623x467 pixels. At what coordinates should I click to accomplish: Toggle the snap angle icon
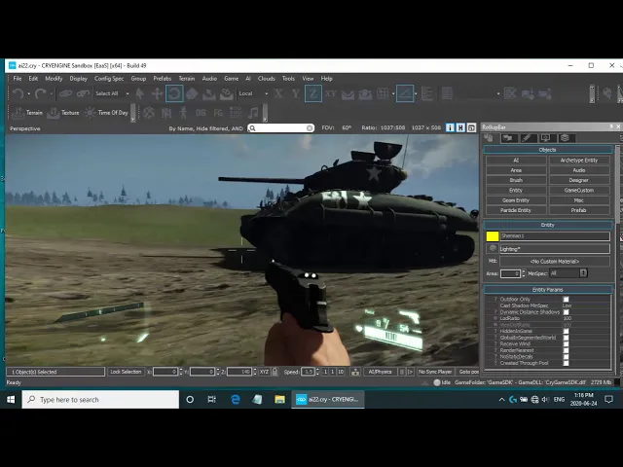pyautogui.click(x=405, y=93)
